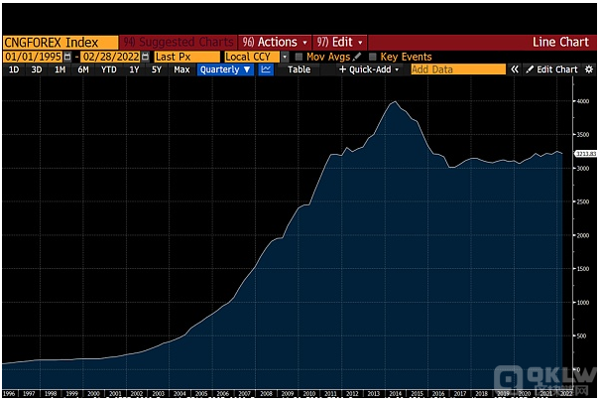Click the chart settings gear icon
The image size is (602, 401).
coord(589,70)
